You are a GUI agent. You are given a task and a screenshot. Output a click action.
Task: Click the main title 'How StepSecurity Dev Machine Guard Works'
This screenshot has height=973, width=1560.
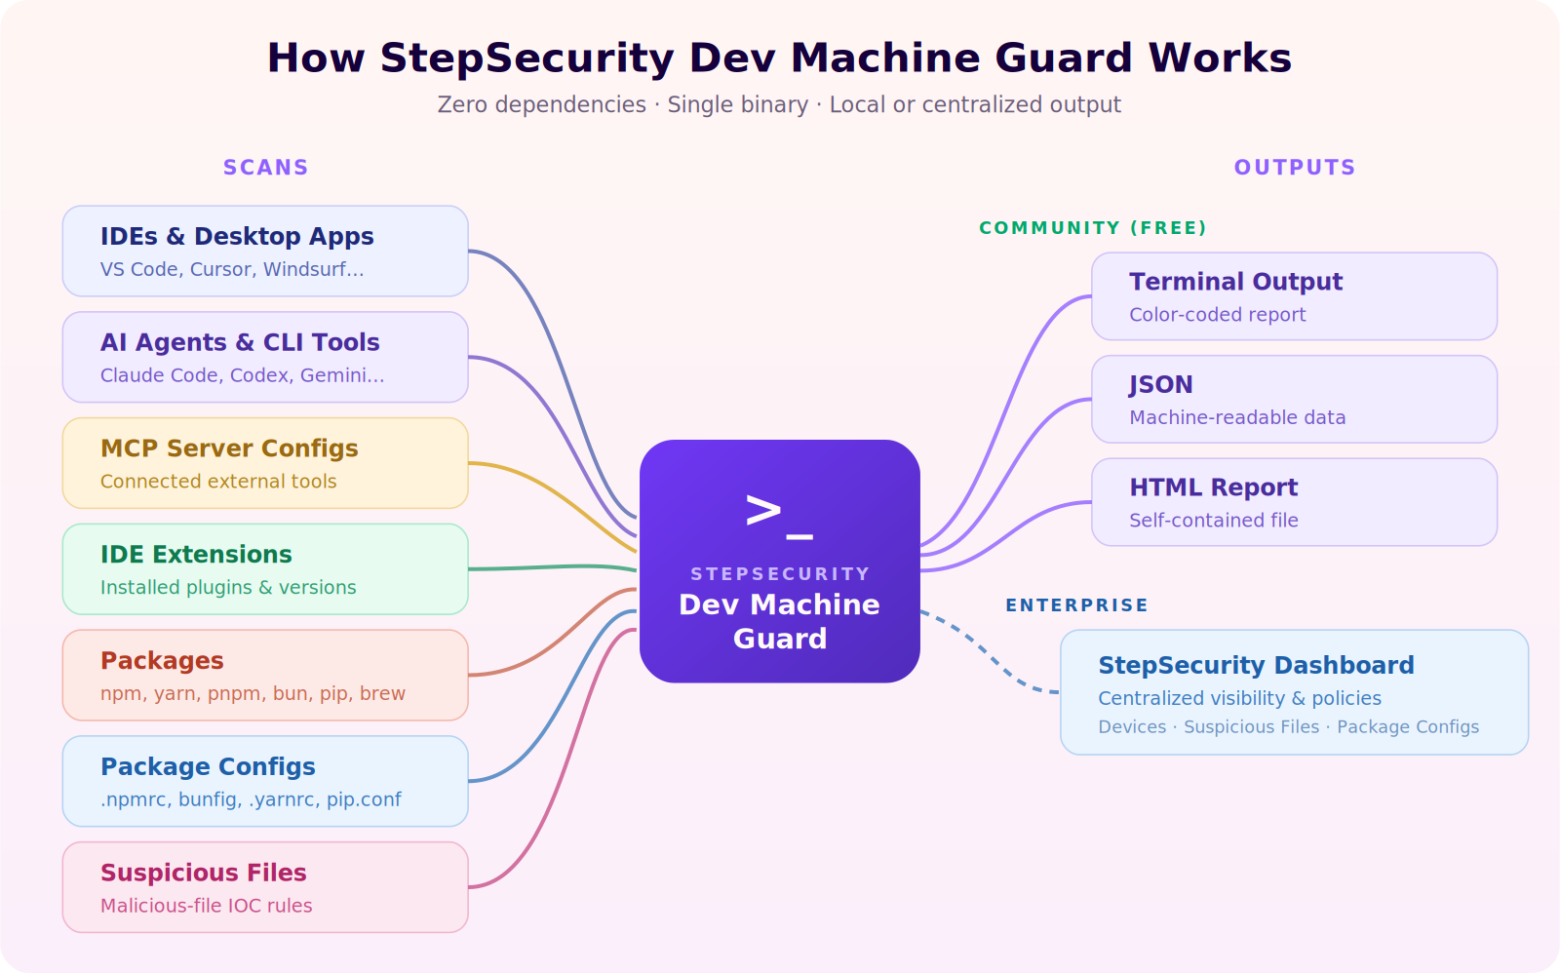click(x=779, y=58)
